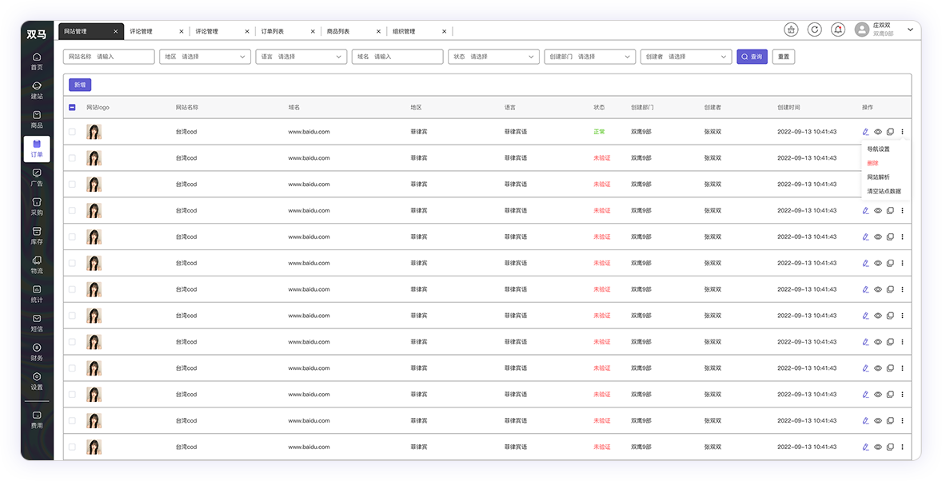This screenshot has width=942, height=481.
Task: Open the 语言 filter dropdown
Action: 301,57
